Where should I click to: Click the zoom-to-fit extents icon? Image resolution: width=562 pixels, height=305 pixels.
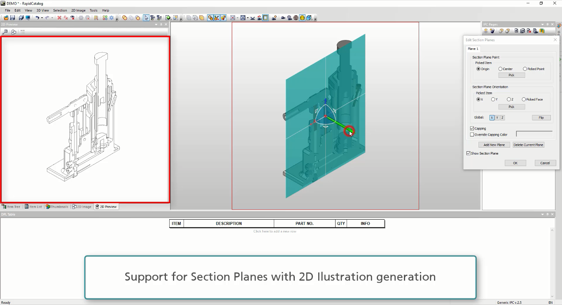pyautogui.click(x=243, y=18)
